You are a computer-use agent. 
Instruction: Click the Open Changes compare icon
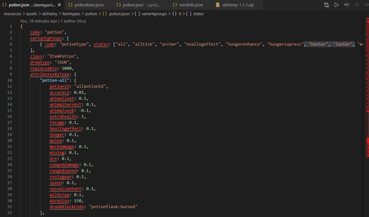327,5
